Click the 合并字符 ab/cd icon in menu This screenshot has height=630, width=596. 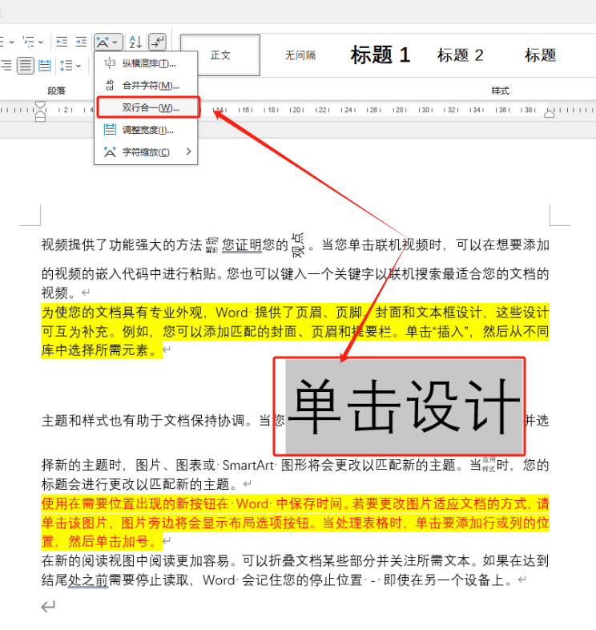pyautogui.click(x=110, y=85)
